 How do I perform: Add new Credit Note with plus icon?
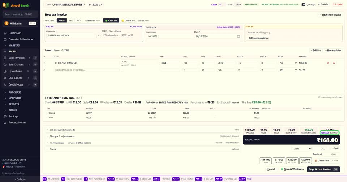pos(35,84)
